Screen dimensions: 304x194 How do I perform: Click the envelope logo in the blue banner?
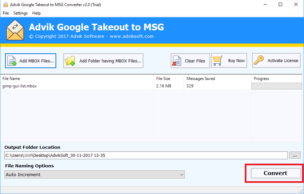[x=15, y=30]
